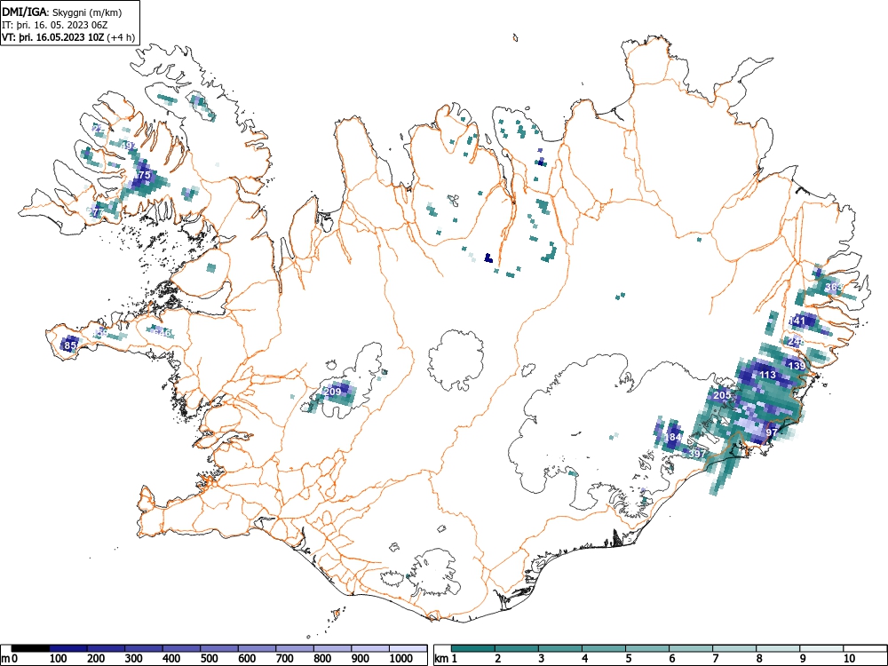This screenshot has height=666, width=888.
Task: Click the '10' tick label in the km legend
Action: click(848, 659)
